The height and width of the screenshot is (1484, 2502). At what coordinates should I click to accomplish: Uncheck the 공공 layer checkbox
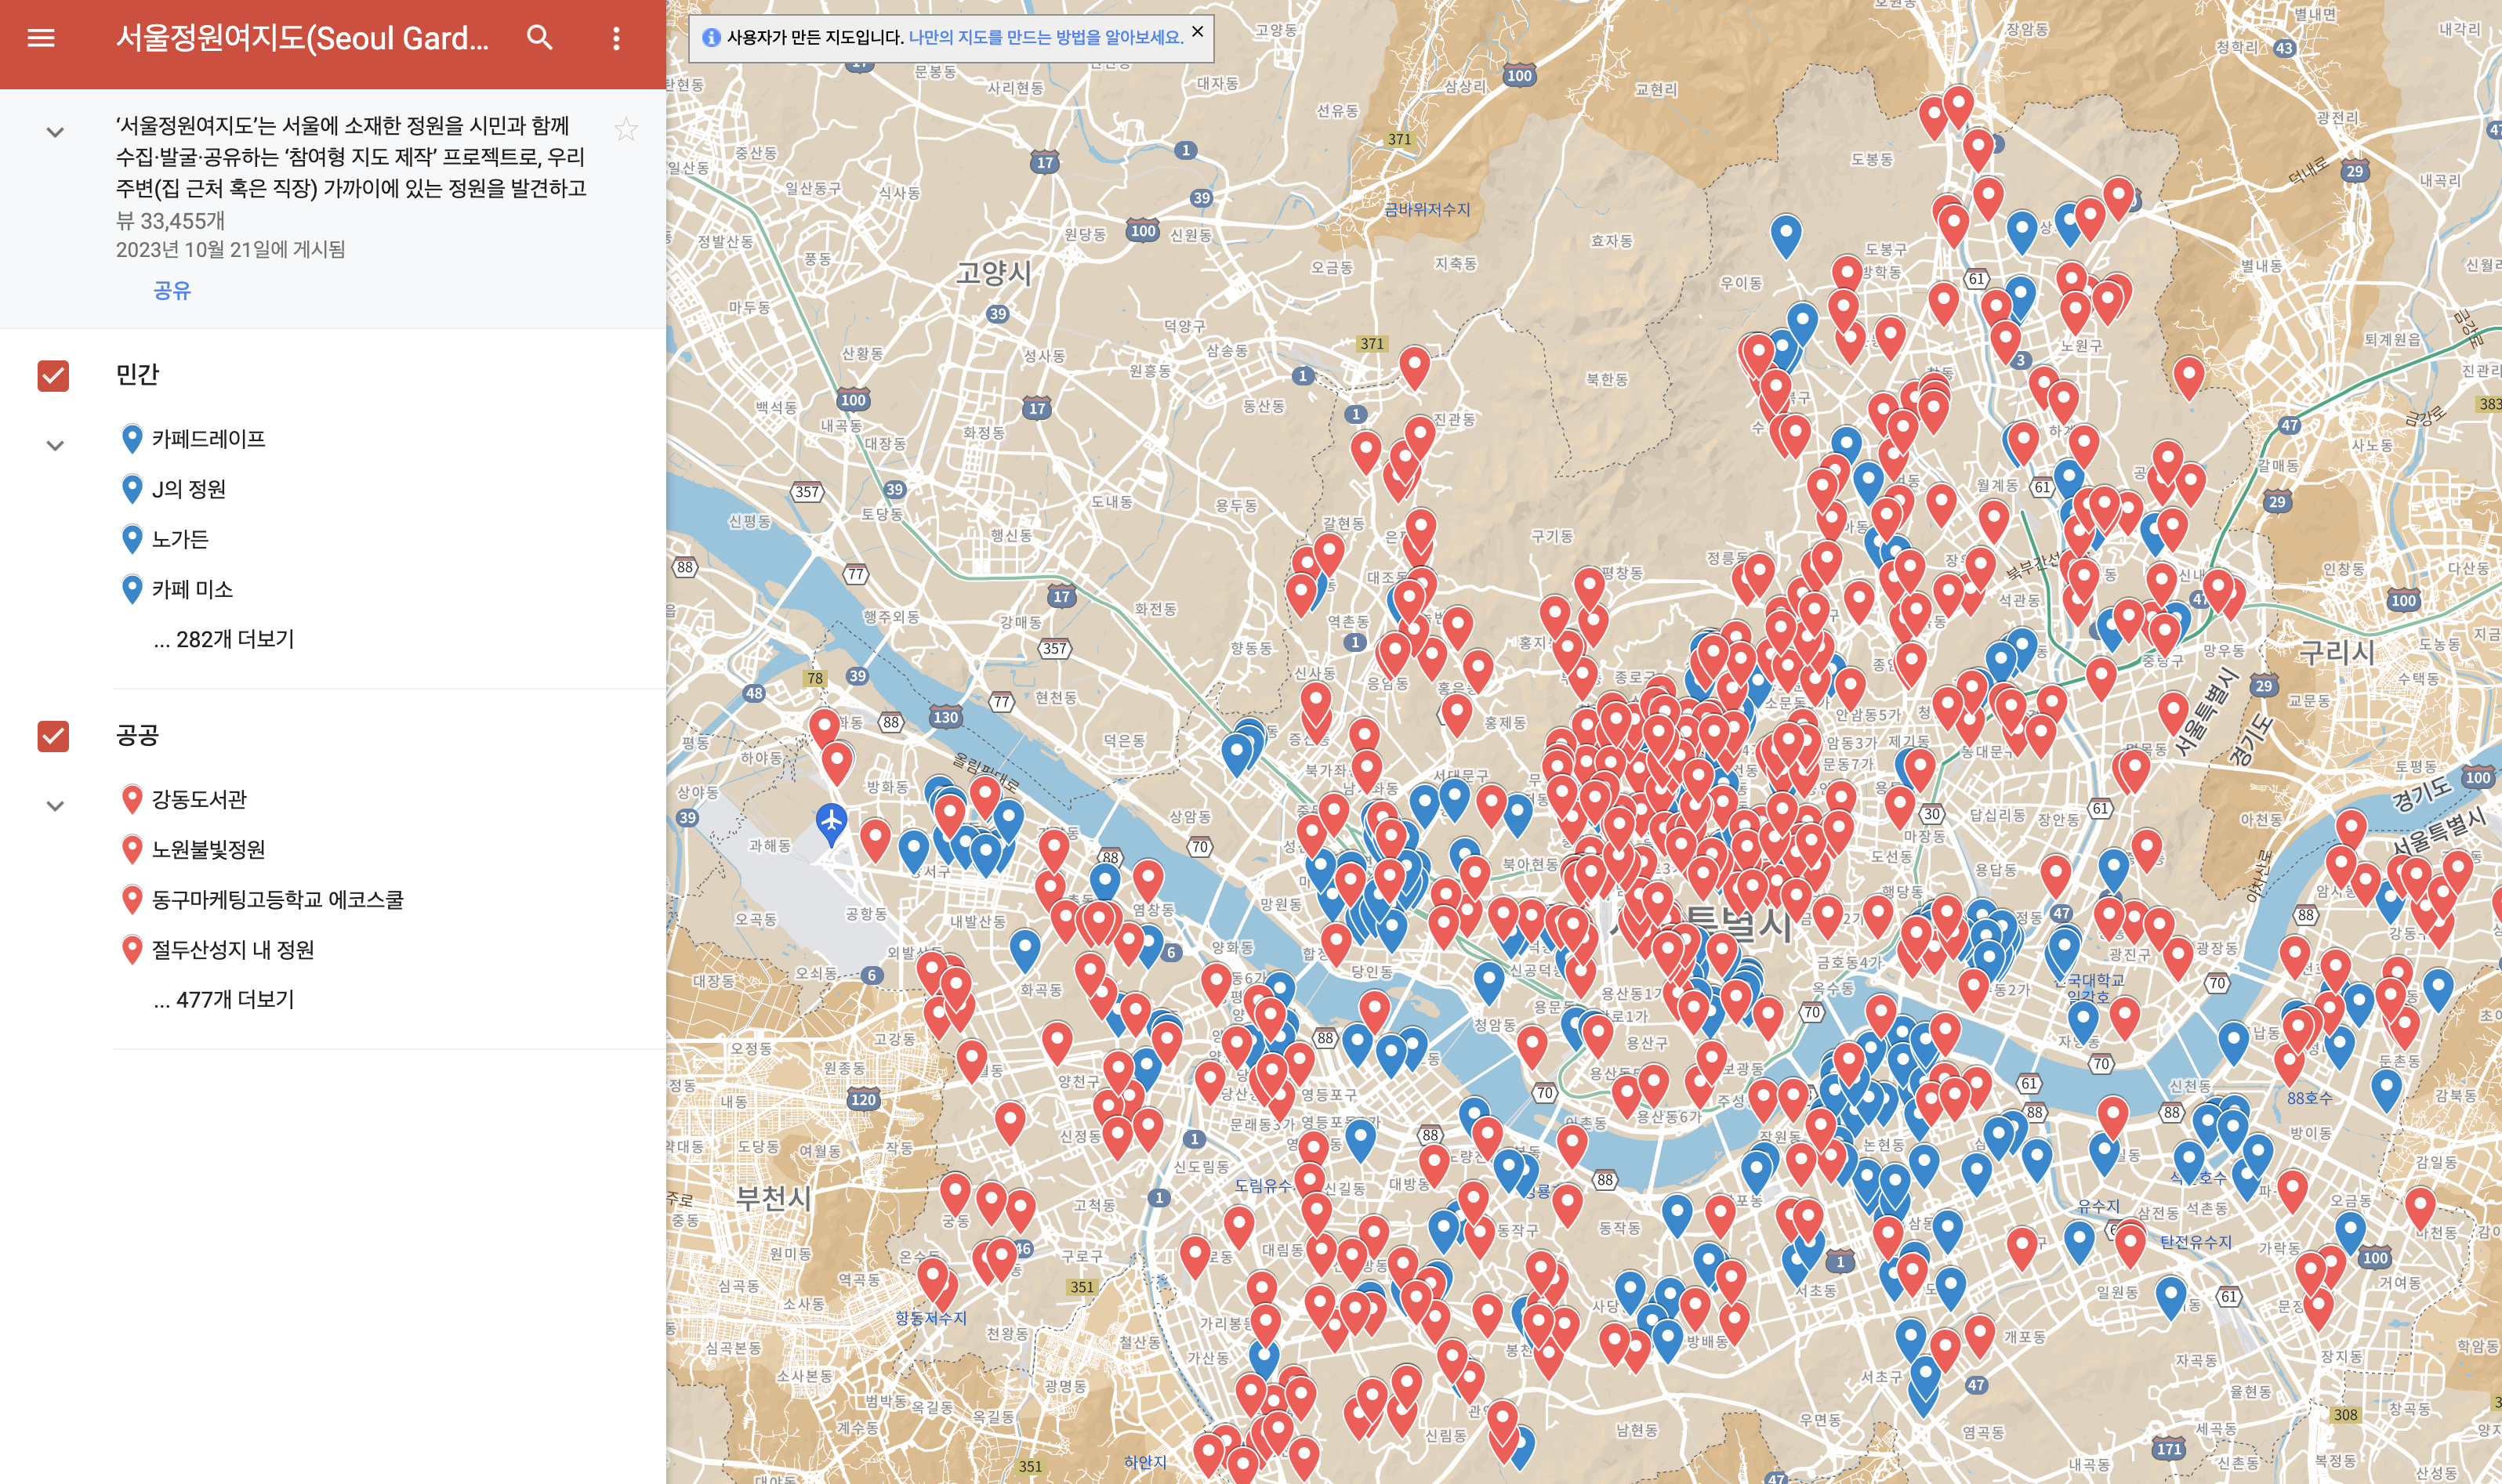tap(53, 736)
